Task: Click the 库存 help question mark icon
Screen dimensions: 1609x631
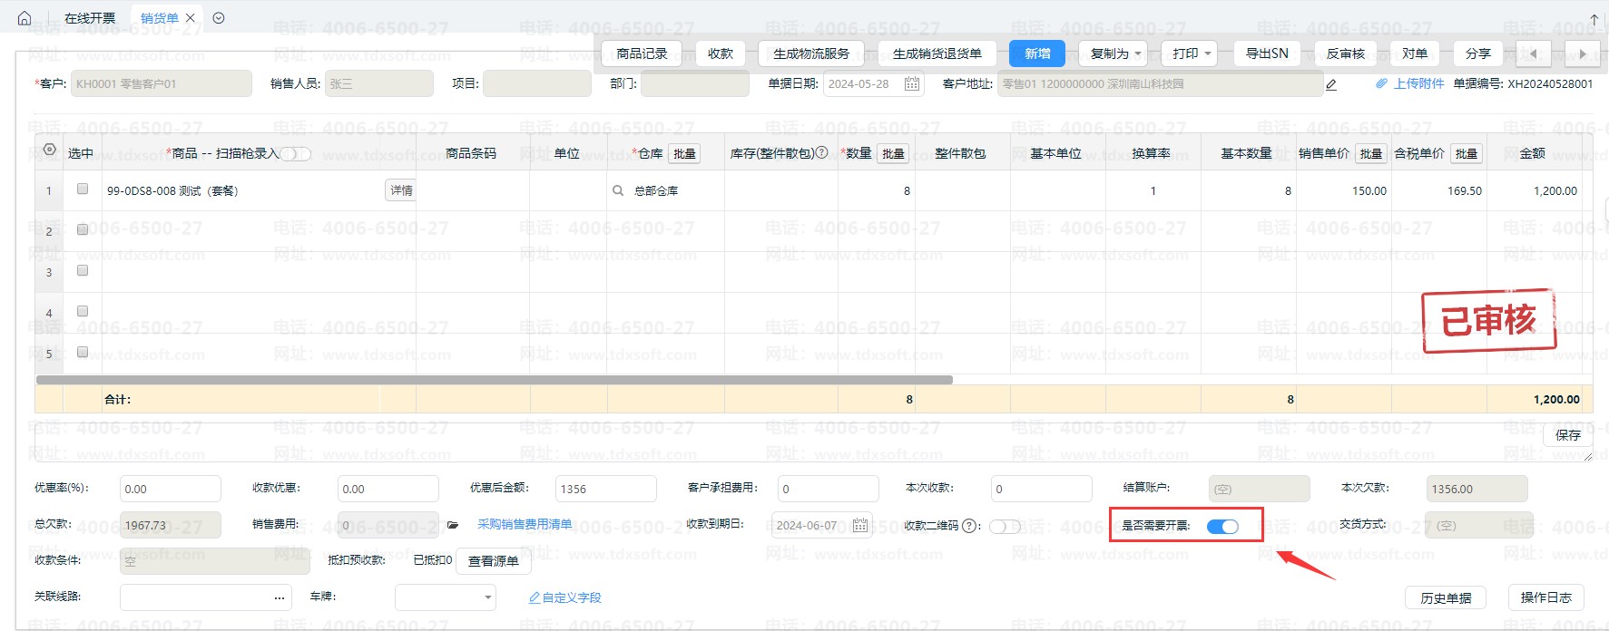Action: pos(822,152)
